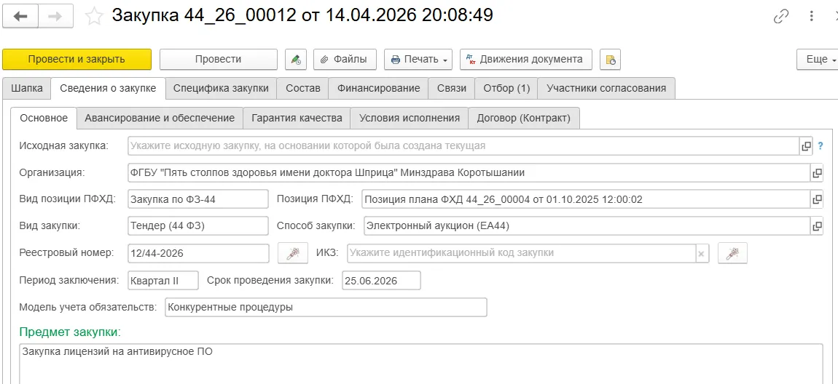
Task: Open Гарантия качества sub-tab
Action: [x=297, y=118]
